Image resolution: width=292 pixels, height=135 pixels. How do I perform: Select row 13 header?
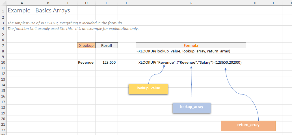coord(3,79)
